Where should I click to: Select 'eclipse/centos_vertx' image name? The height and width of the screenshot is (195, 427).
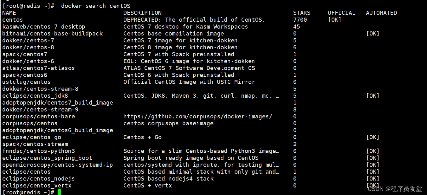pyautogui.click(x=37, y=186)
